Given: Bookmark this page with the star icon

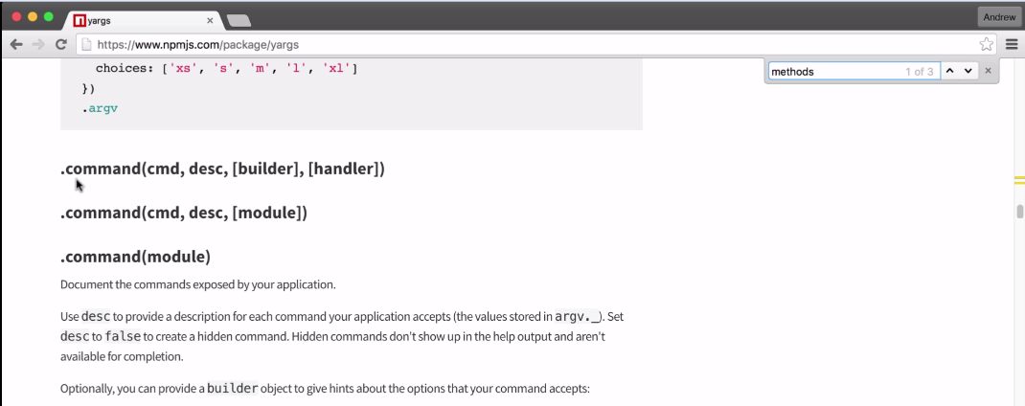Looking at the screenshot, I should (x=986, y=44).
